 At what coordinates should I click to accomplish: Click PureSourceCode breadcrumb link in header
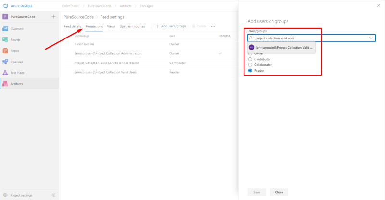(100, 6)
